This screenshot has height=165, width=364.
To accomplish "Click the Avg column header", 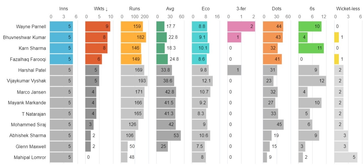I will [170, 9].
